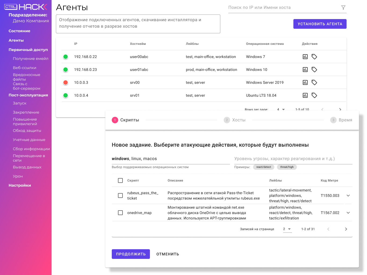Click Mitre code T1567.002
This screenshot has height=275, width=367.
330,213
